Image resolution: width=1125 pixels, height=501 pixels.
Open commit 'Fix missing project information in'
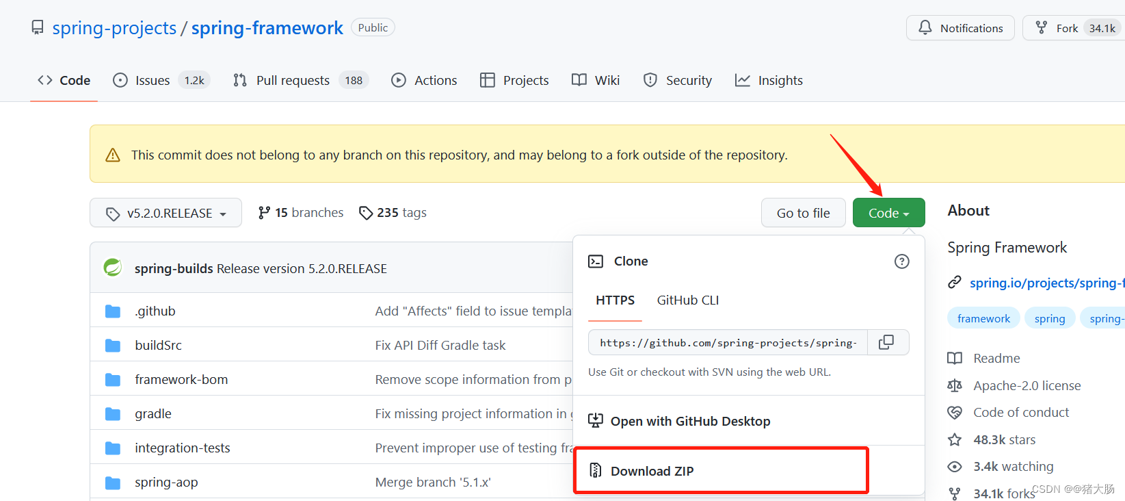473,413
